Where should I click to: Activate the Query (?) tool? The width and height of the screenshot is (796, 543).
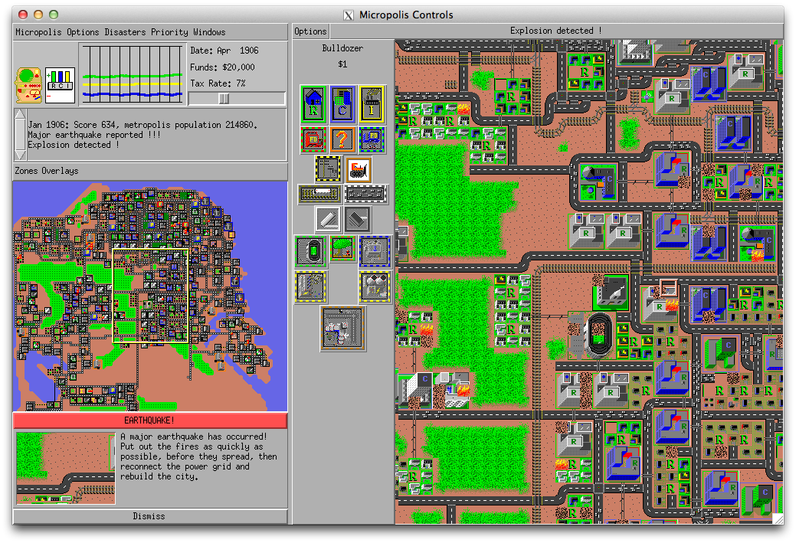point(341,139)
